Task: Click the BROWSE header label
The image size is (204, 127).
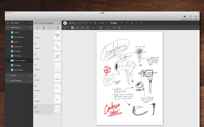Action: [x=15, y=23]
